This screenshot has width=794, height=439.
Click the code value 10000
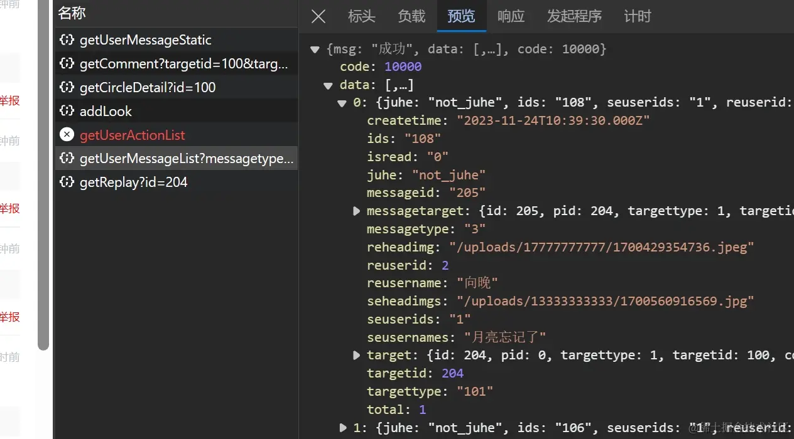tap(403, 66)
